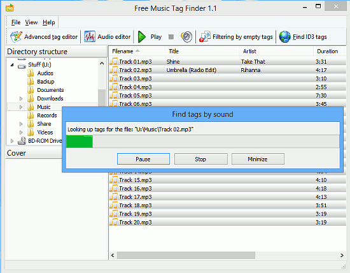Select Track 04.mp3
The width and height of the screenshot is (350, 273).
point(228,87)
